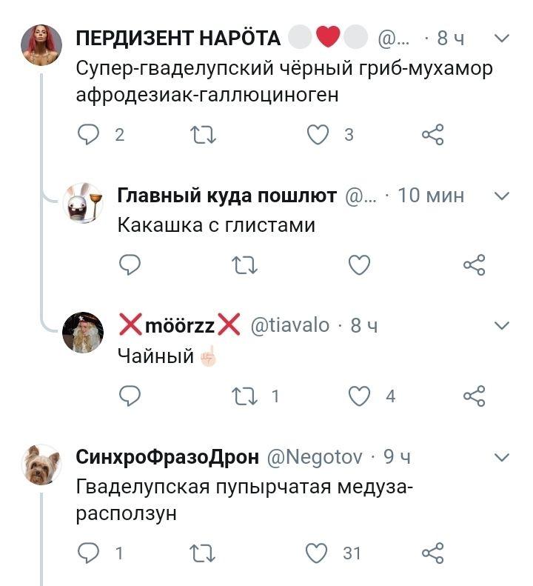533x586 pixels.
Task: Open the @Negotov profile handle
Action: point(314,457)
